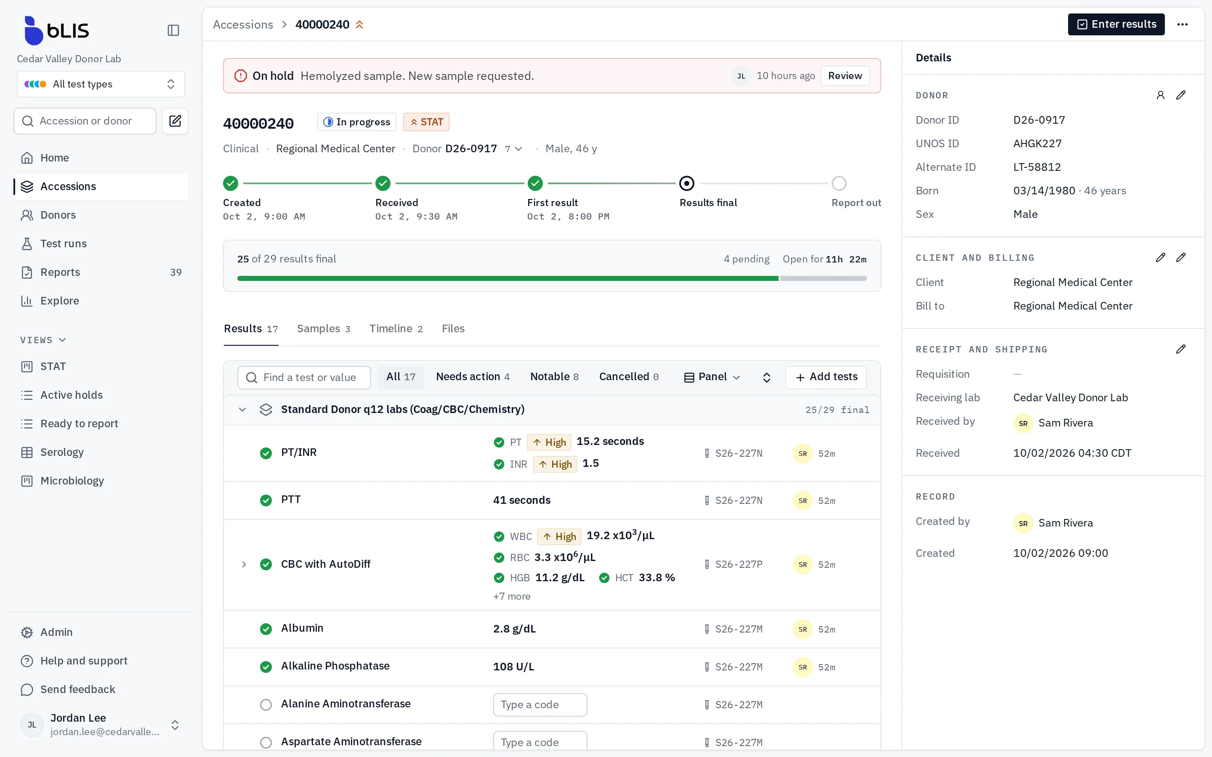Select Aspartate Aminotransferase pending status circle

(266, 742)
